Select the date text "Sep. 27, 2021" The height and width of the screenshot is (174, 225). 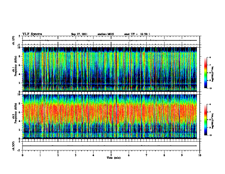[x=79, y=34]
